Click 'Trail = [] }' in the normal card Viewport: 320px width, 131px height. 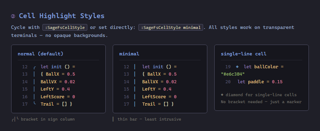(x=56, y=104)
